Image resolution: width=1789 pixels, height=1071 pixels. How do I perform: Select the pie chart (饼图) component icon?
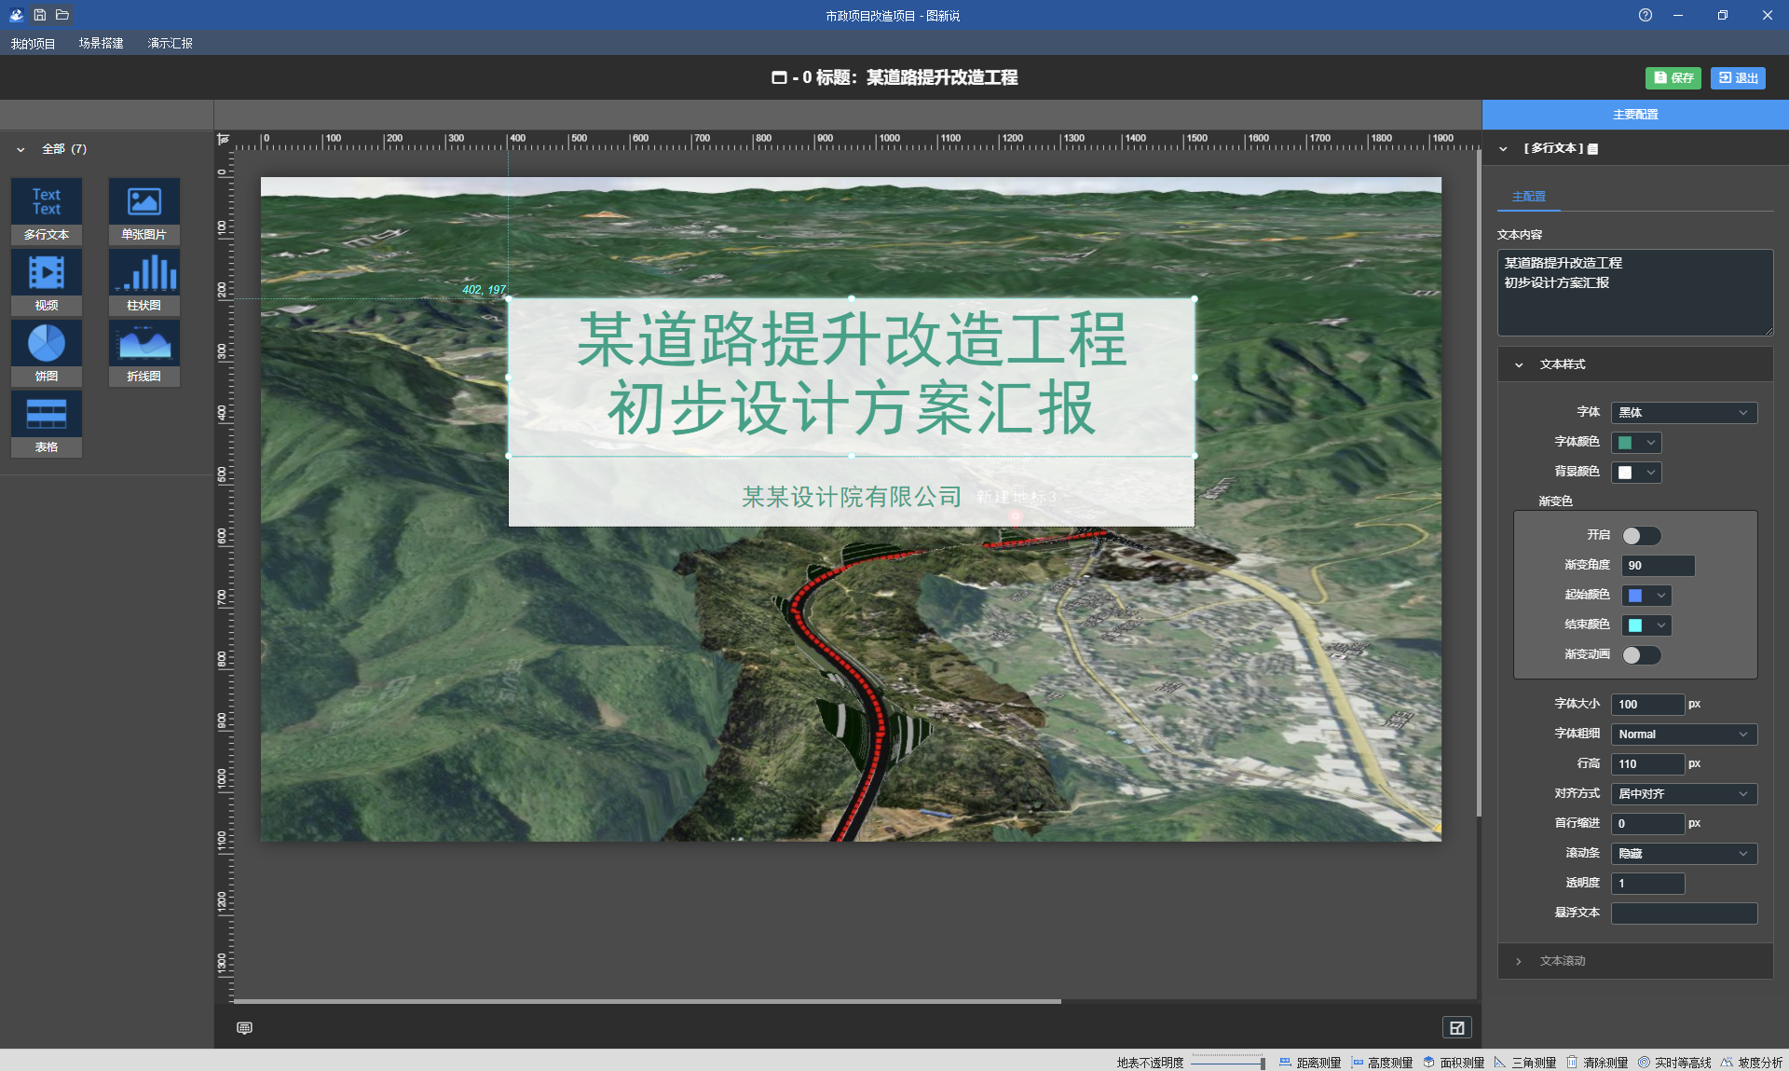tap(47, 344)
